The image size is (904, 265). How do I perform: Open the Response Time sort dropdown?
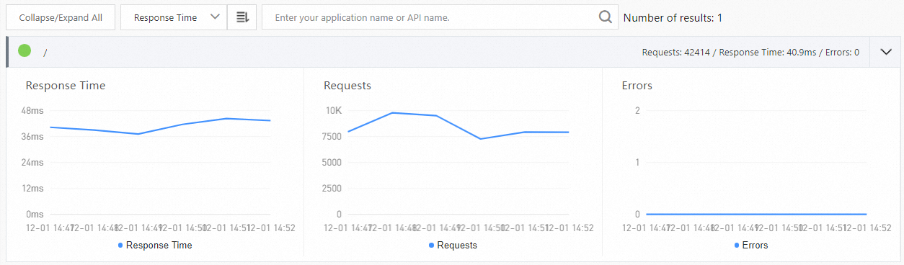tap(174, 17)
